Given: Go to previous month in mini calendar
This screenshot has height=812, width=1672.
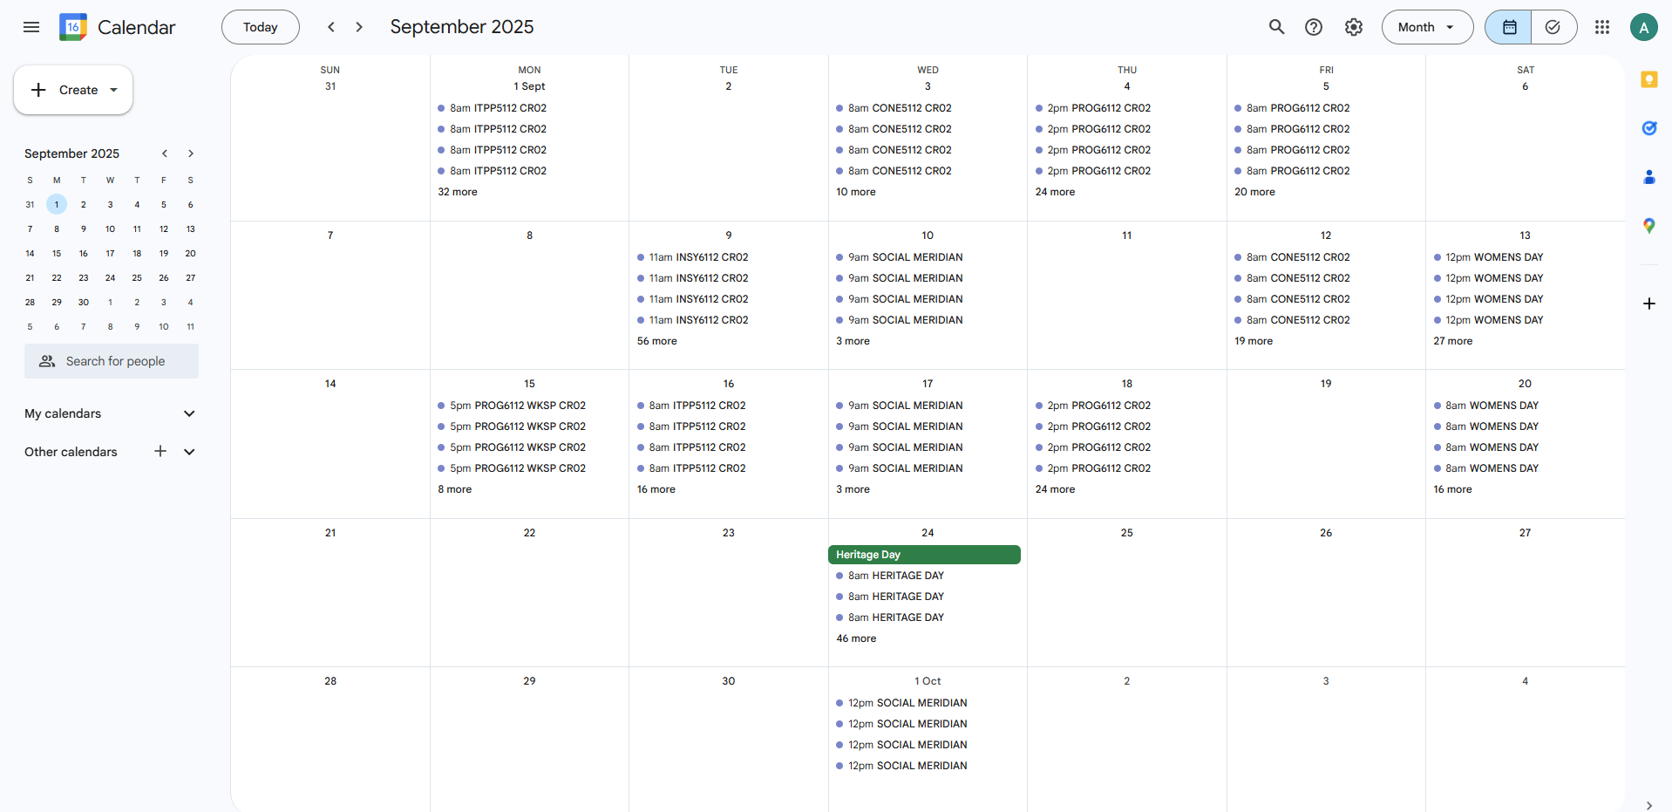Looking at the screenshot, I should coord(164,154).
